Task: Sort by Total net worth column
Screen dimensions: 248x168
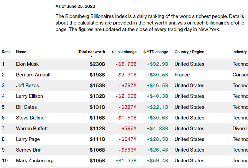Action: point(92,52)
